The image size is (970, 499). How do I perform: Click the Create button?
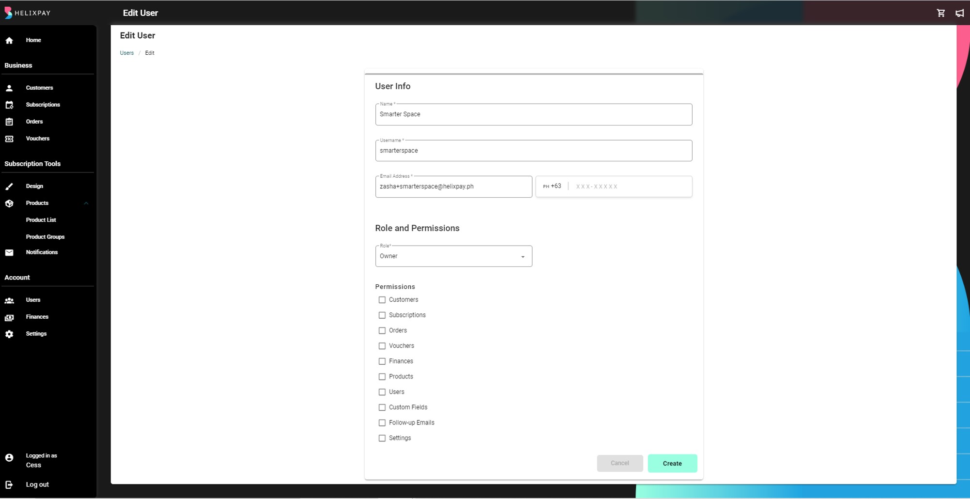point(672,464)
